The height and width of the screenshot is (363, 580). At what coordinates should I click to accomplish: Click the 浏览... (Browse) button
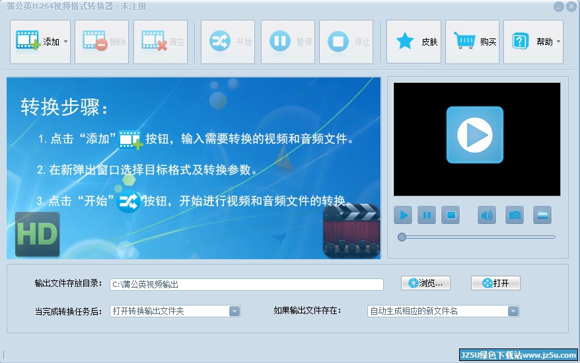(426, 284)
